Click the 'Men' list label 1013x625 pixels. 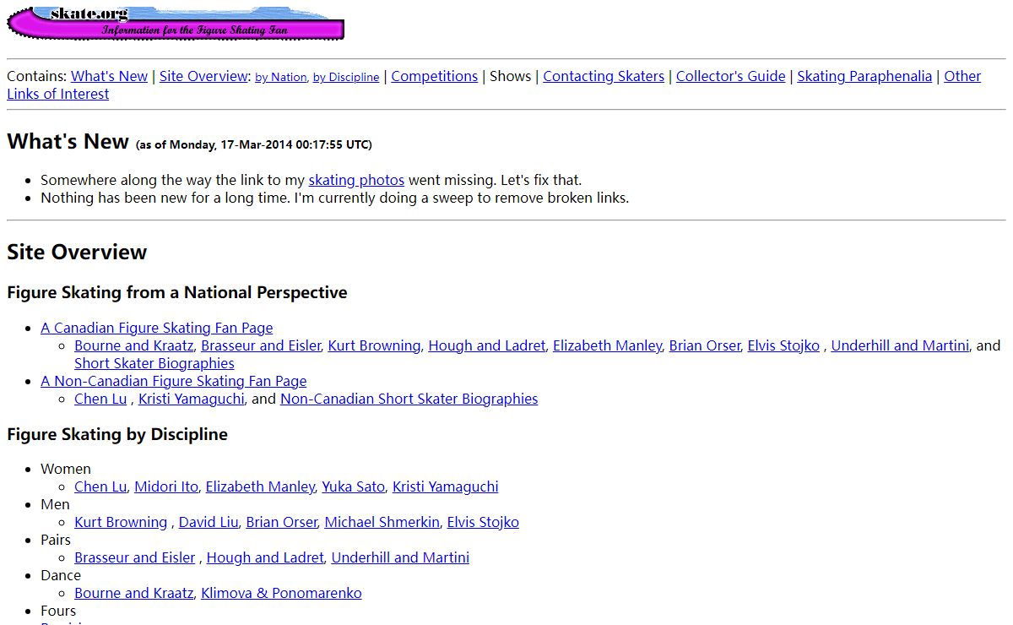55,504
